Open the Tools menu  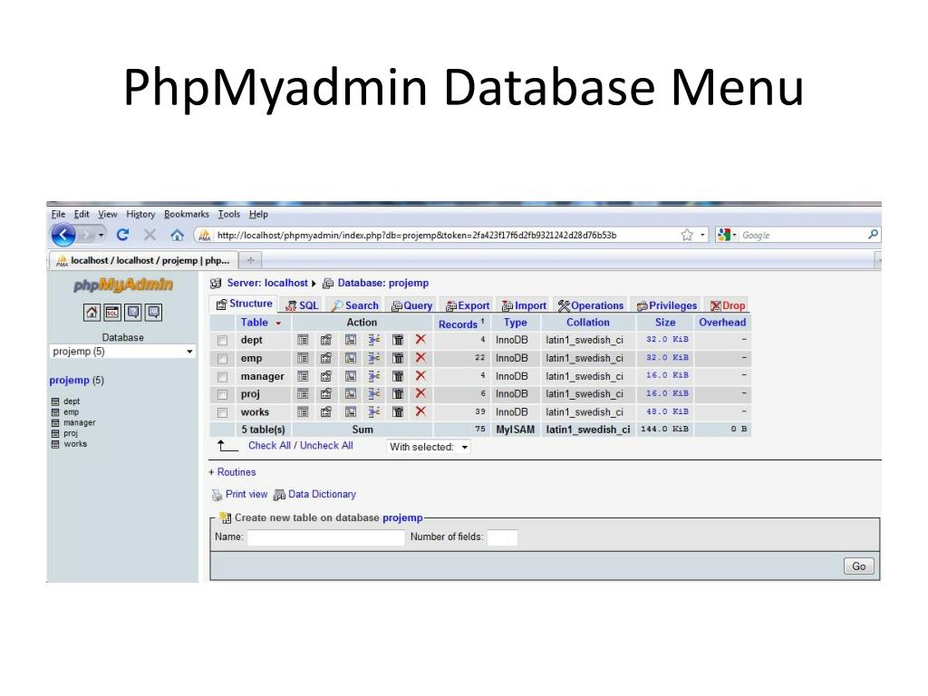pos(229,214)
